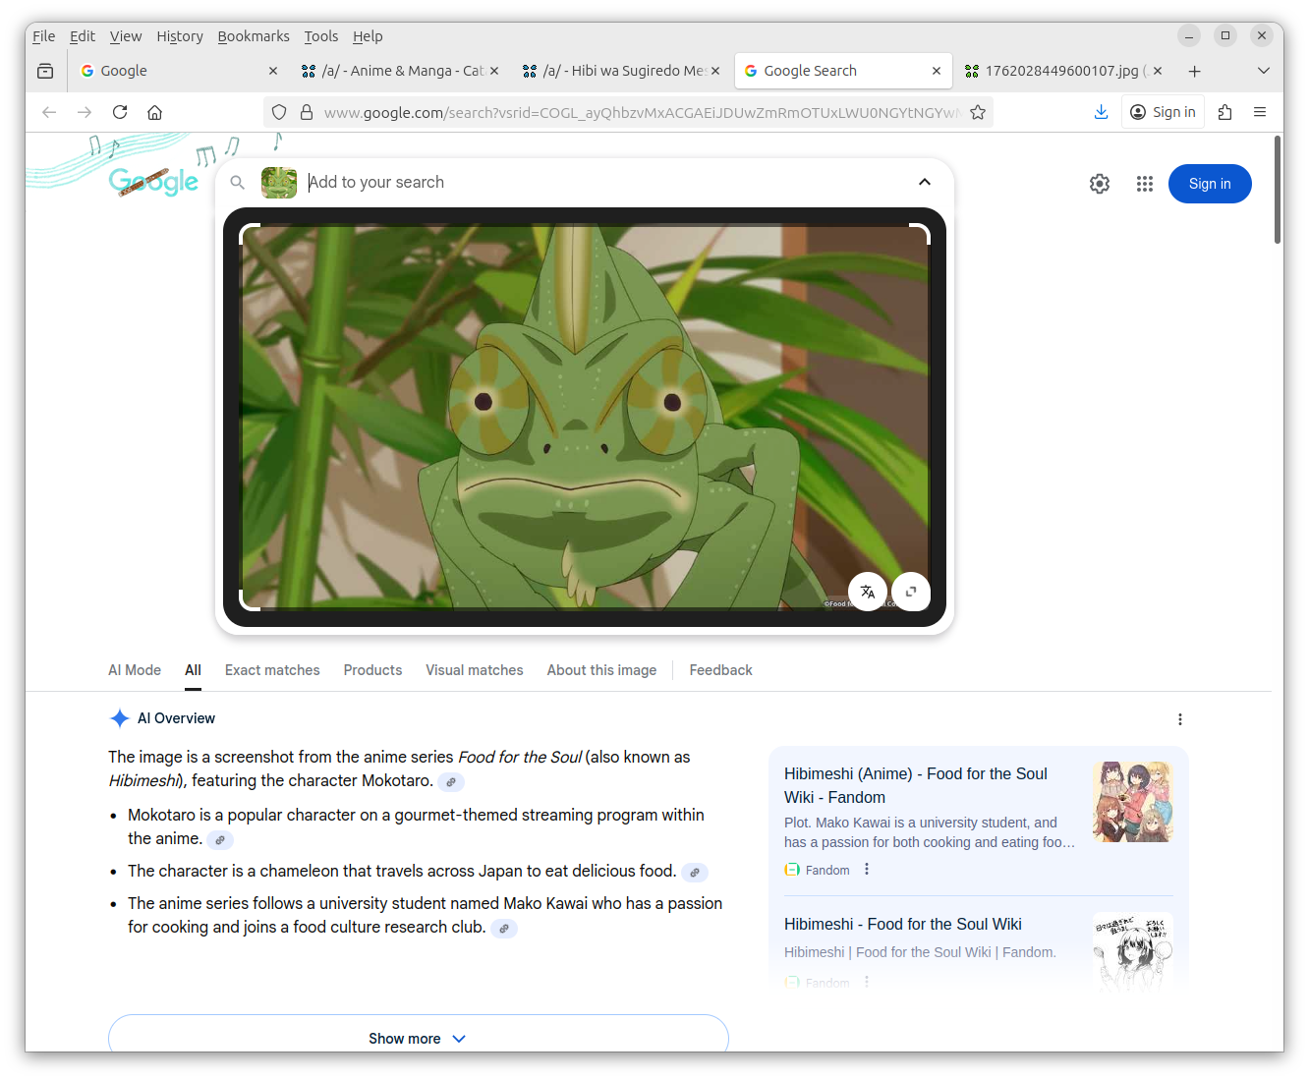Close the 1762028449600107.jpg tab
1309x1080 pixels.
point(1158,71)
